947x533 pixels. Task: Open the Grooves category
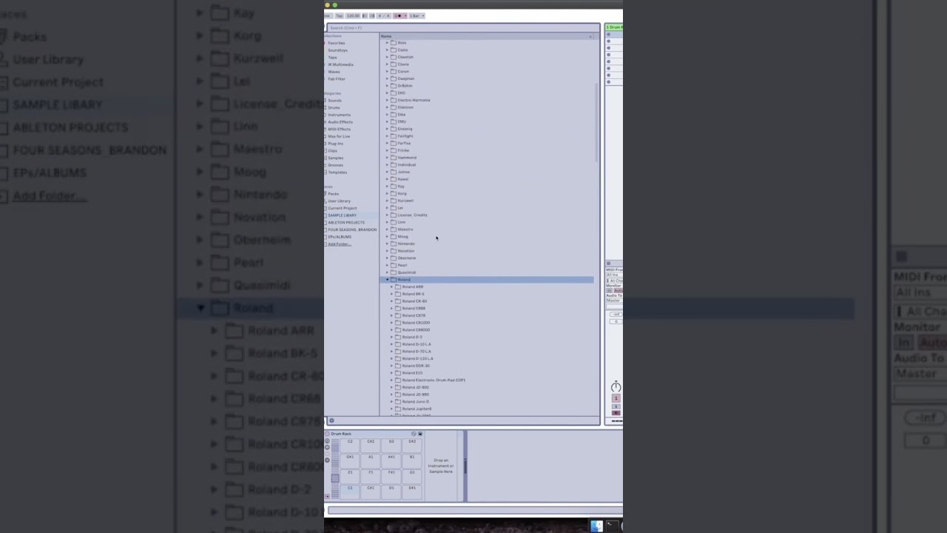tap(336, 165)
